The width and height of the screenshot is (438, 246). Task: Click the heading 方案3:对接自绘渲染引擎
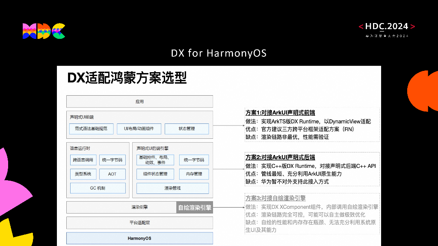pyautogui.click(x=275, y=198)
